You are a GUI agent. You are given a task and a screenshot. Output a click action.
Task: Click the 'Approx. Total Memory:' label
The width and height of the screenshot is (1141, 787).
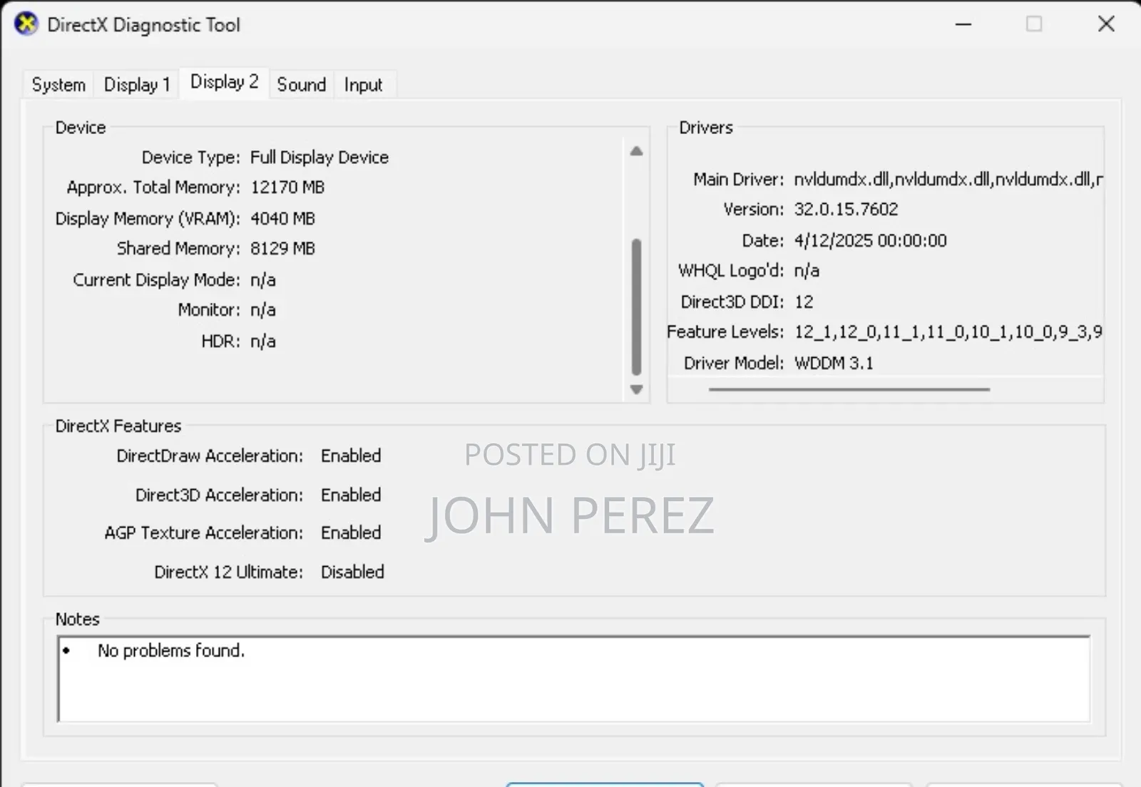(x=153, y=187)
